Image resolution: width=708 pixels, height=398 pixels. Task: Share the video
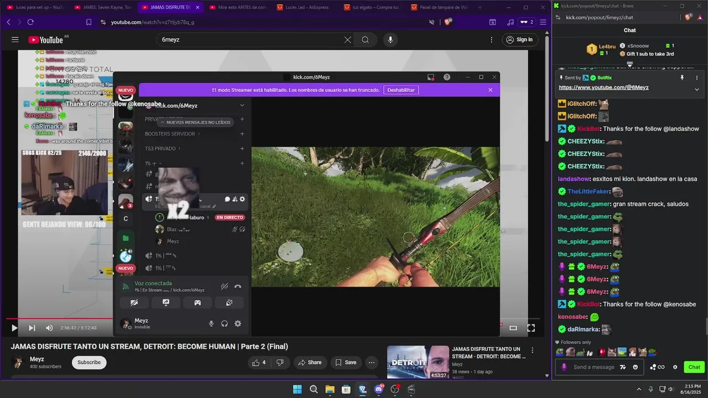click(309, 363)
